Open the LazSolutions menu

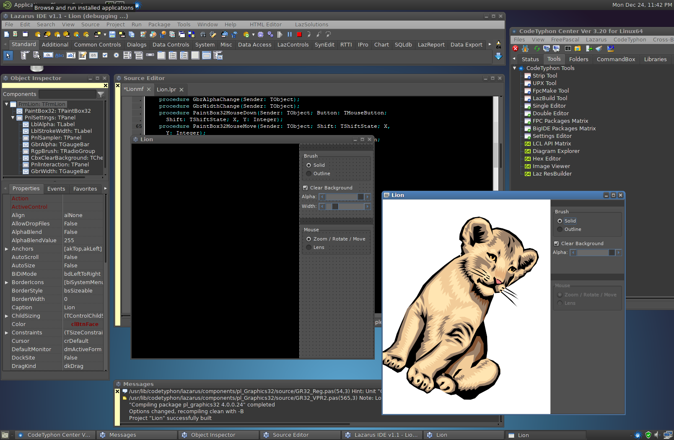click(x=311, y=24)
